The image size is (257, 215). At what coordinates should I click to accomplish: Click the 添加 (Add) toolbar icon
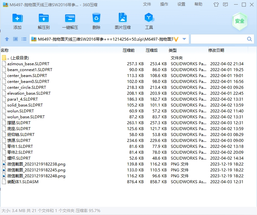click(17, 18)
